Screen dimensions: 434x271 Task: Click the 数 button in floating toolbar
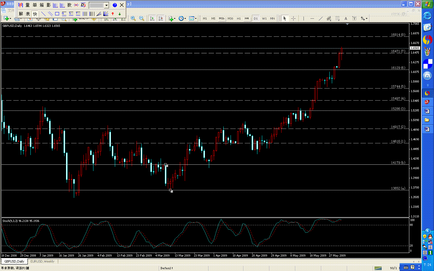69,5
